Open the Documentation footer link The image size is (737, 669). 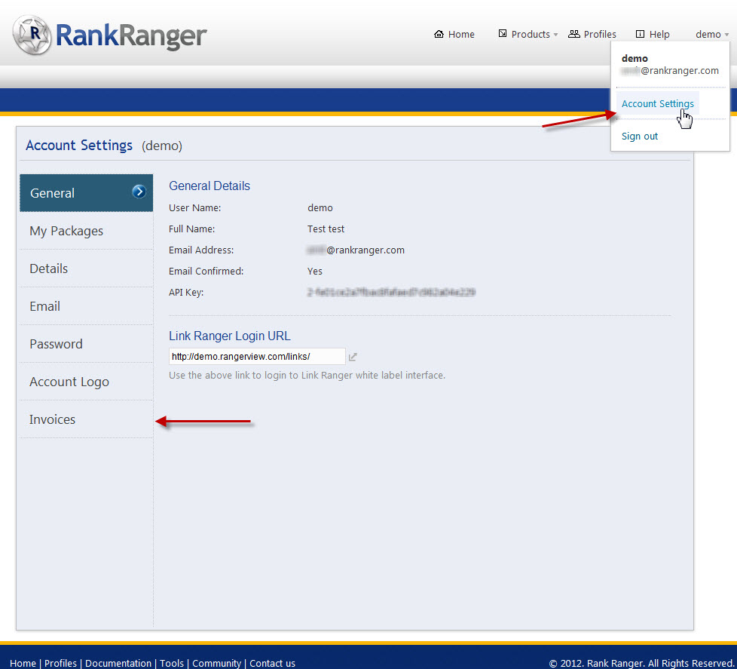coord(118,664)
